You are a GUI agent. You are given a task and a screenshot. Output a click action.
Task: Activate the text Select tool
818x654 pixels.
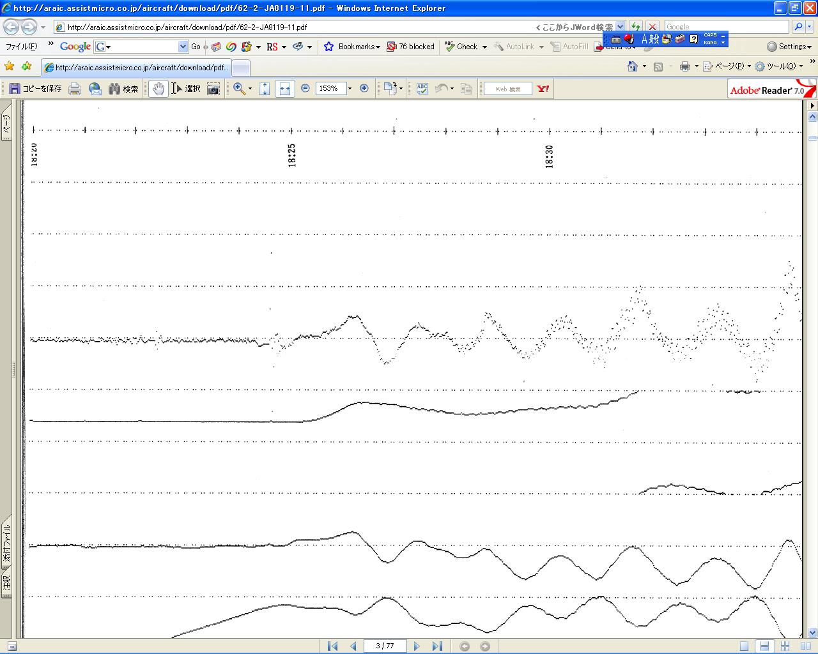pyautogui.click(x=186, y=89)
